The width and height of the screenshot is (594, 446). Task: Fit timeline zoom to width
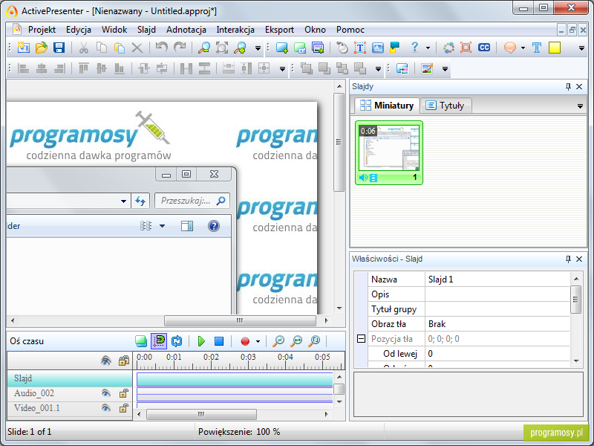tap(296, 341)
